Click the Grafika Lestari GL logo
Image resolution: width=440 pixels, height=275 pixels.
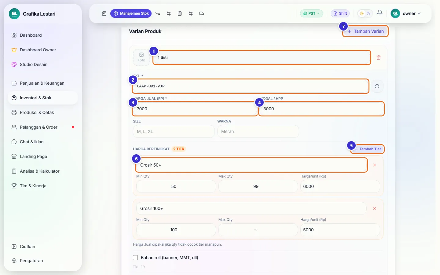[14, 14]
